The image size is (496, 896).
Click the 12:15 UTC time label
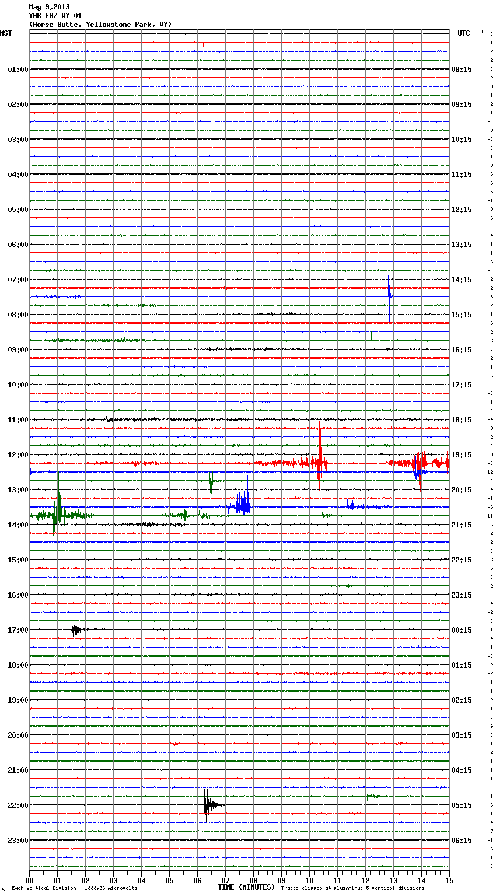tap(462, 210)
